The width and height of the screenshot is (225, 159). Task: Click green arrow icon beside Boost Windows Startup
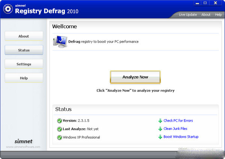160,137
